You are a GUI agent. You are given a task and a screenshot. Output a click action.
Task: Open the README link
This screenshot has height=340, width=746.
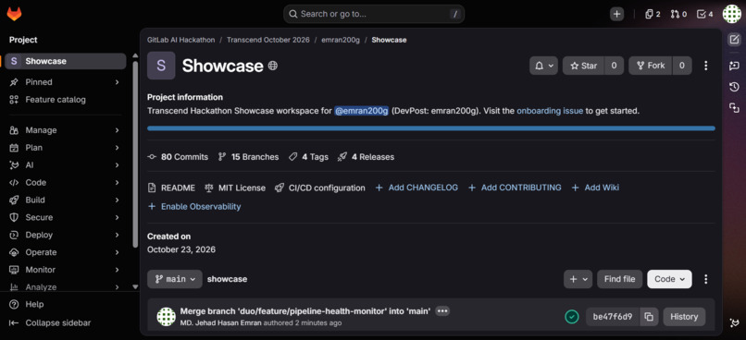coord(171,188)
